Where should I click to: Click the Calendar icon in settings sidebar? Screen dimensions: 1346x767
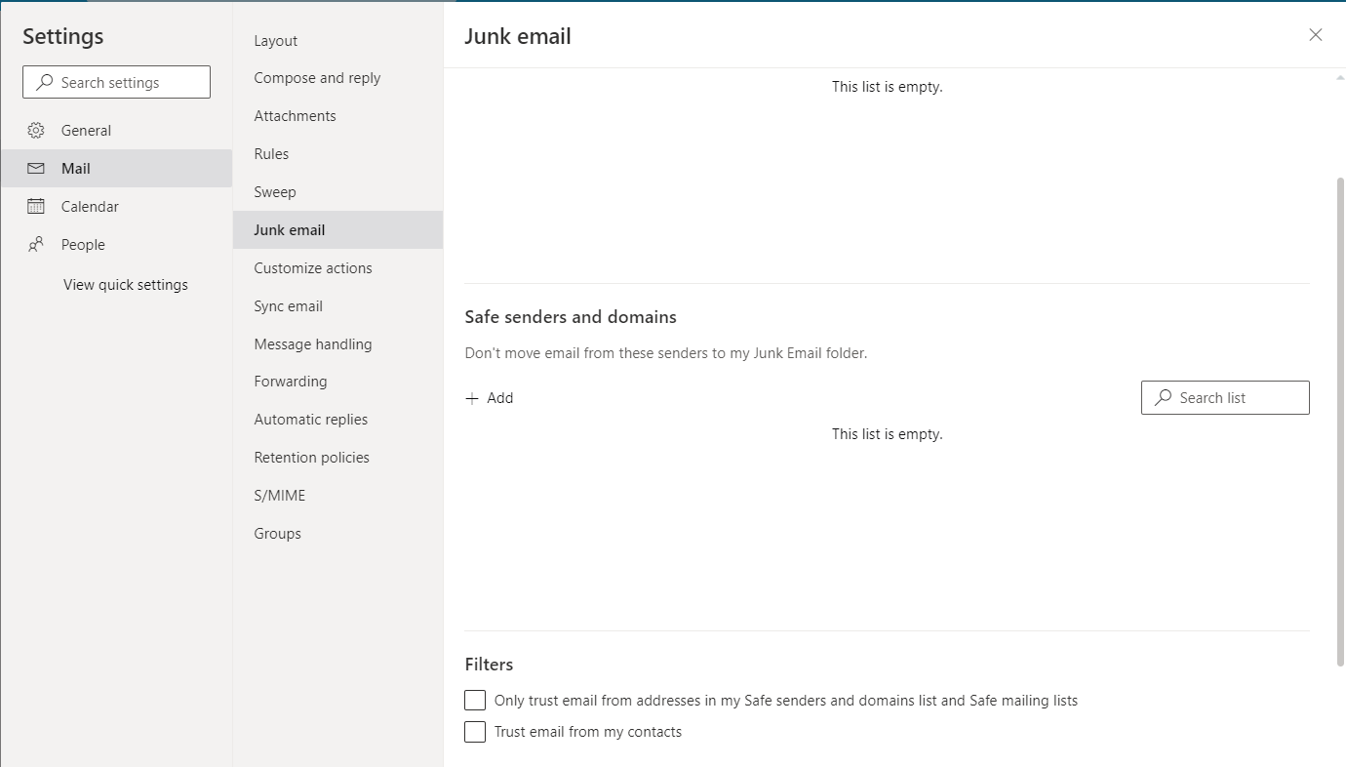pyautogui.click(x=36, y=207)
